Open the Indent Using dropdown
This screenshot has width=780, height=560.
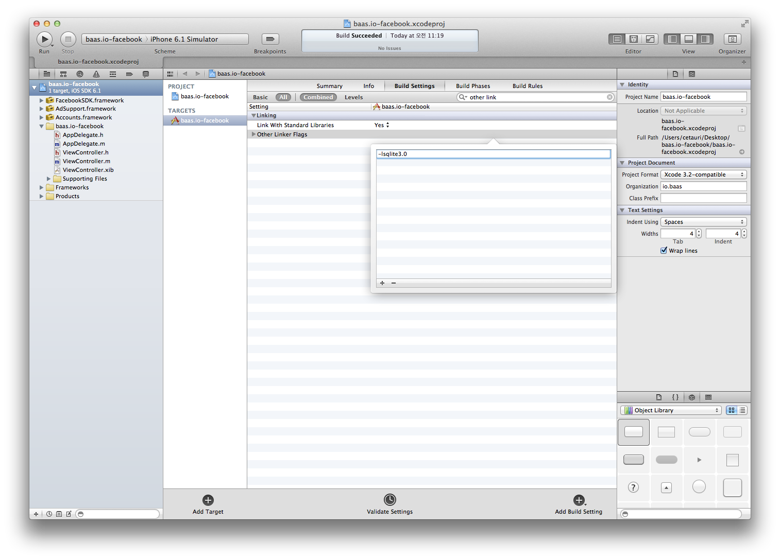pos(704,222)
